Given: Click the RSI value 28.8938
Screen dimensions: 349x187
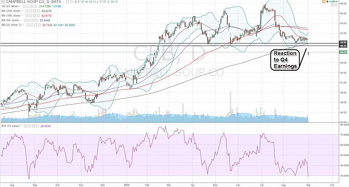Looking at the screenshot, I should tap(46, 126).
